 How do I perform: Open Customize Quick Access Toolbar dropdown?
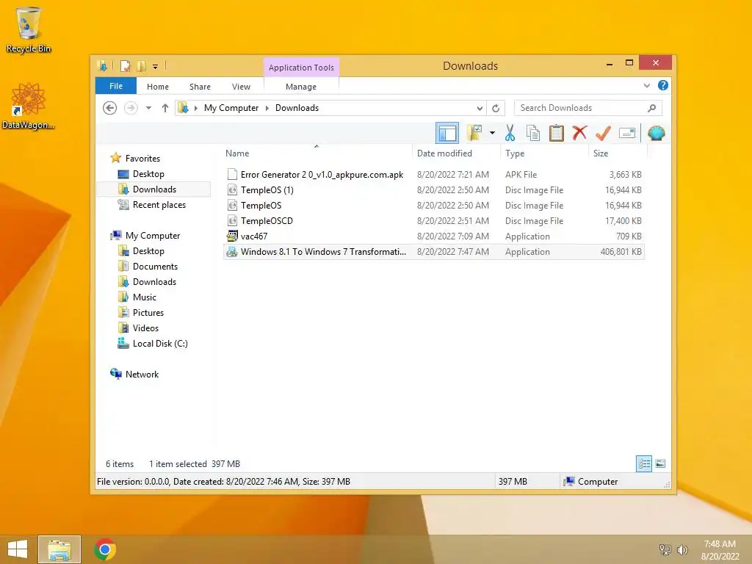[156, 67]
